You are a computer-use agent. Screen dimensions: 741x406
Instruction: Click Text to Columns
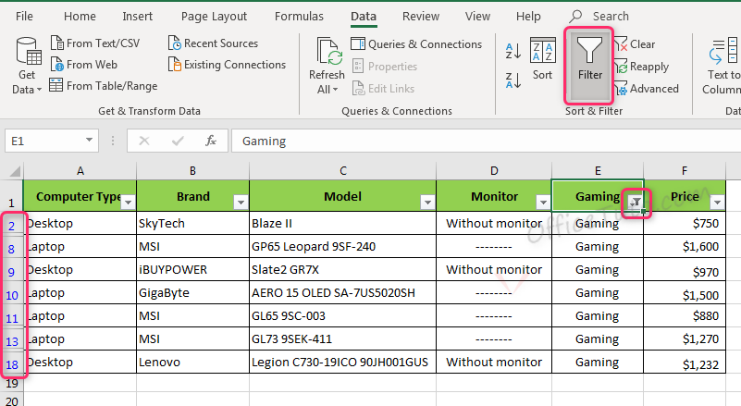pyautogui.click(x=723, y=67)
